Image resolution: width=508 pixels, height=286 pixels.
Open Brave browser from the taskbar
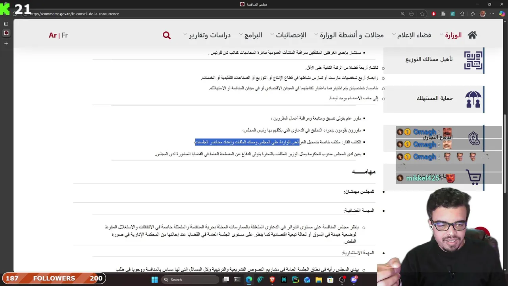(x=272, y=280)
